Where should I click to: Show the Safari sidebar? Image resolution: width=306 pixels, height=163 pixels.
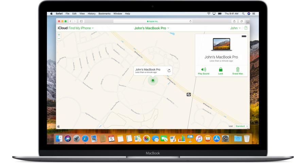81,21
